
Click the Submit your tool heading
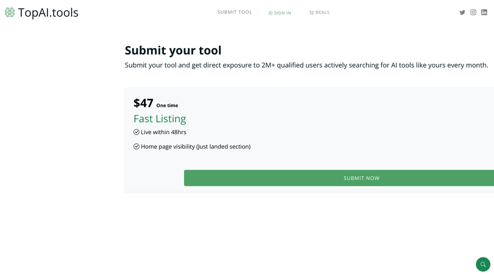(x=173, y=50)
